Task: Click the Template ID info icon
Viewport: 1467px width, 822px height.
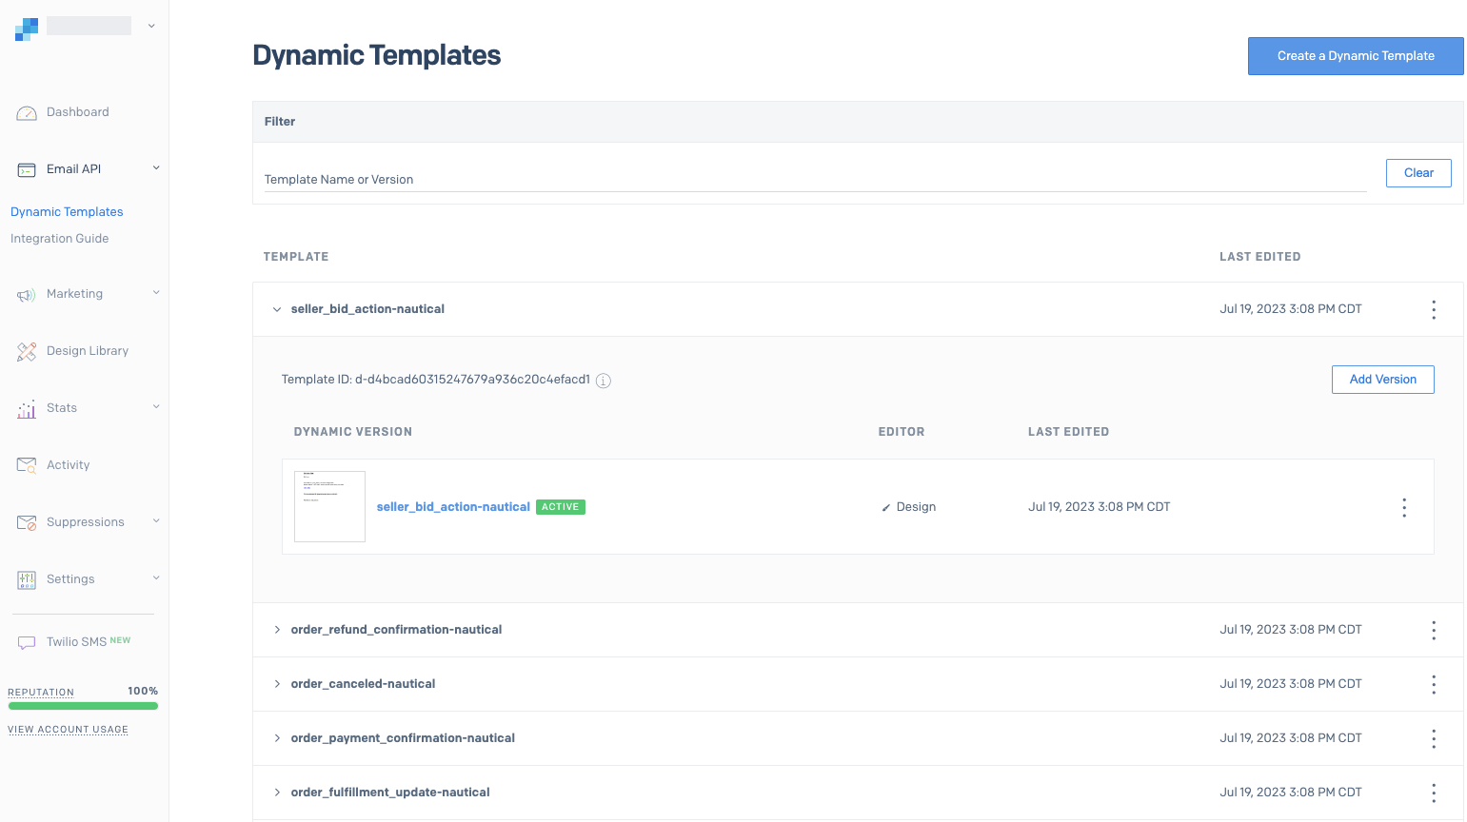Action: point(604,381)
